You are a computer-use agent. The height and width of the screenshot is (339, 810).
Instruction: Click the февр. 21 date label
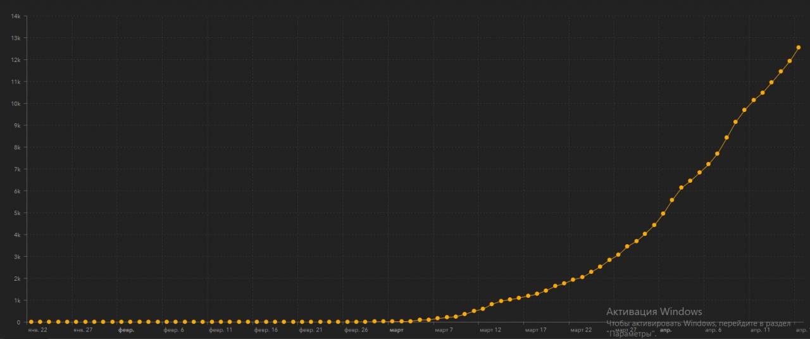pyautogui.click(x=311, y=330)
